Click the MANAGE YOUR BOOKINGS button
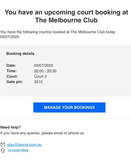Screen dimensions: 131x160 69,108
